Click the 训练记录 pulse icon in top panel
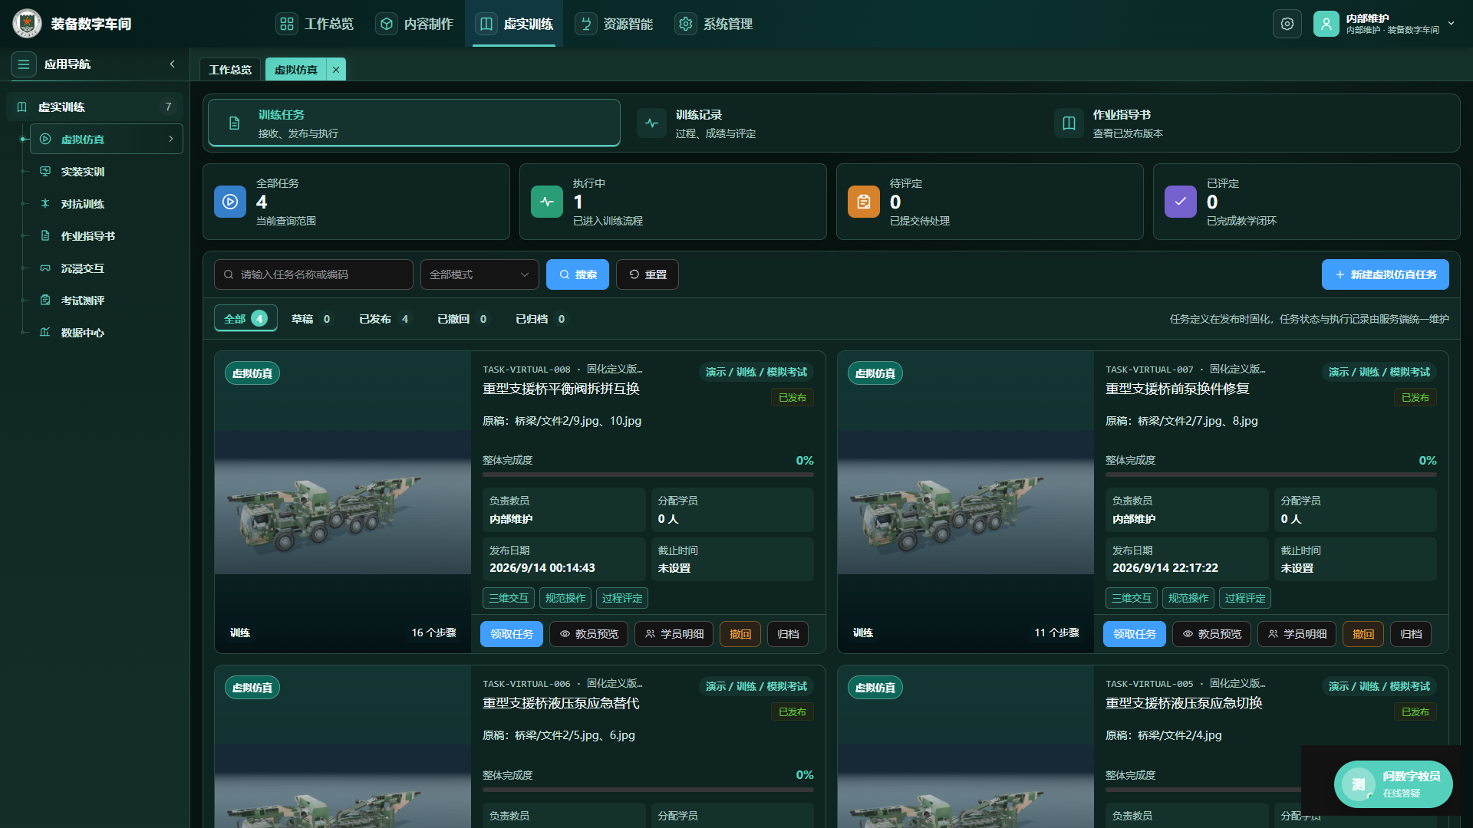 coord(651,123)
